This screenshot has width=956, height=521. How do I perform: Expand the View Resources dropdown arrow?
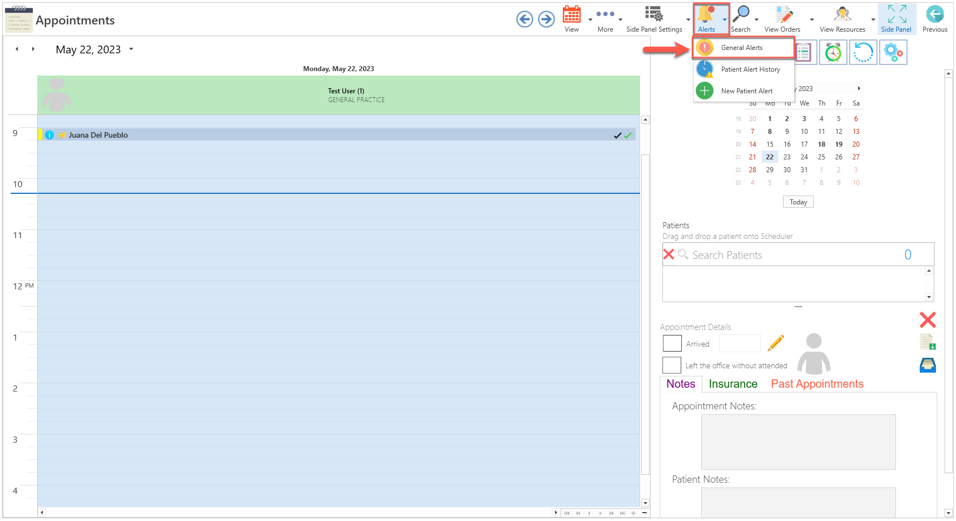coord(873,20)
